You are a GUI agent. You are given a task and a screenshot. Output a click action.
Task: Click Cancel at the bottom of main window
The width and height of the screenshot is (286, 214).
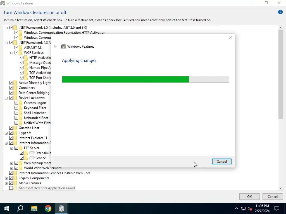pyautogui.click(x=273, y=196)
